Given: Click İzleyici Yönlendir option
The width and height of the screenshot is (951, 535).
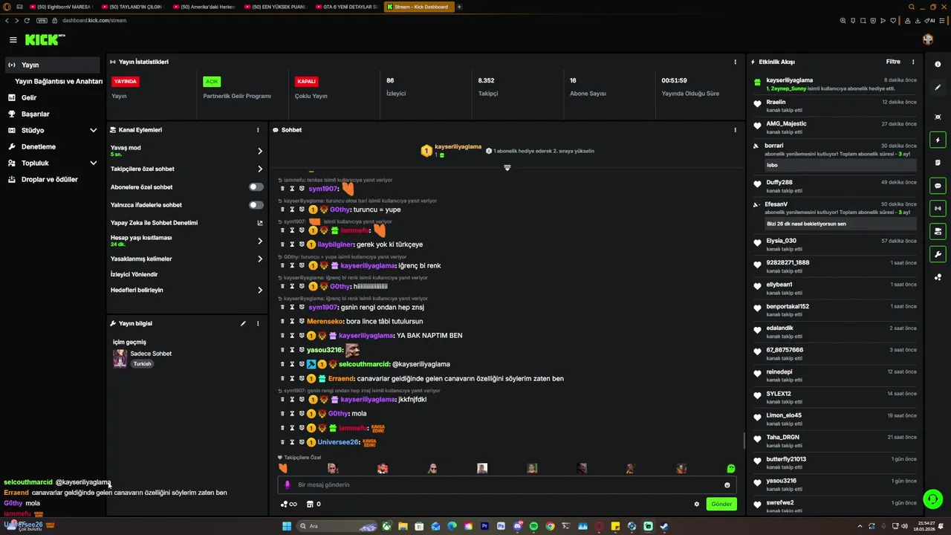Looking at the screenshot, I should coord(134,275).
